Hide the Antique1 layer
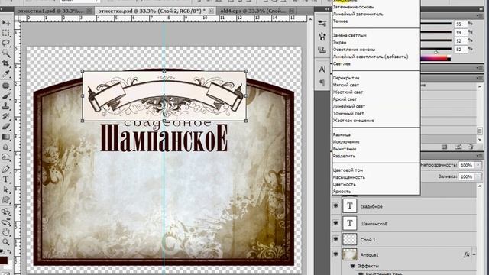Viewport: 489px width, 275px height. [x=336, y=254]
